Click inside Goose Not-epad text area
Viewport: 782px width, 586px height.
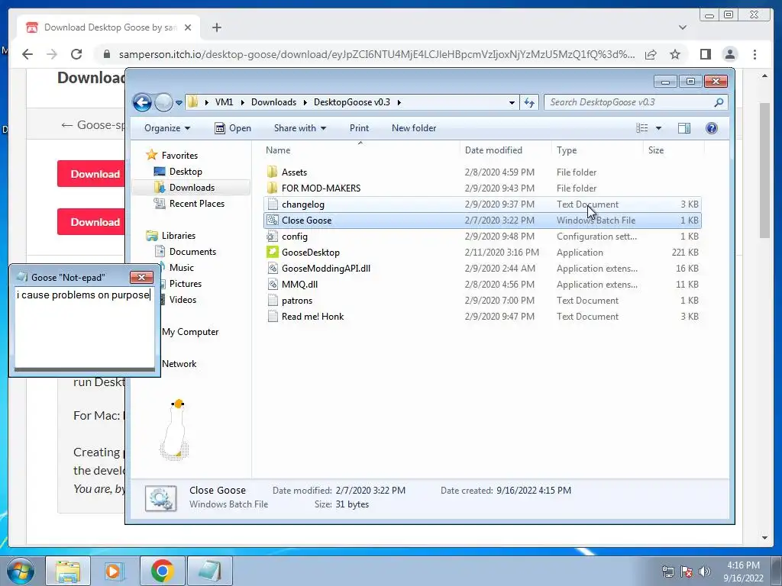coord(84,327)
